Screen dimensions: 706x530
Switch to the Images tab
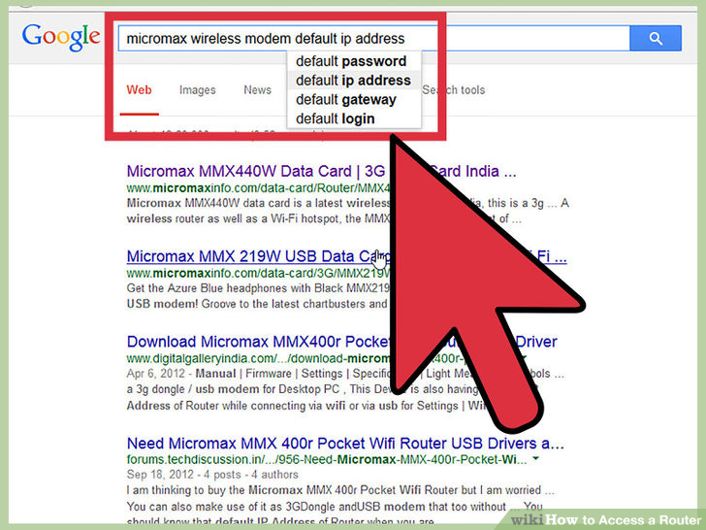pyautogui.click(x=197, y=90)
